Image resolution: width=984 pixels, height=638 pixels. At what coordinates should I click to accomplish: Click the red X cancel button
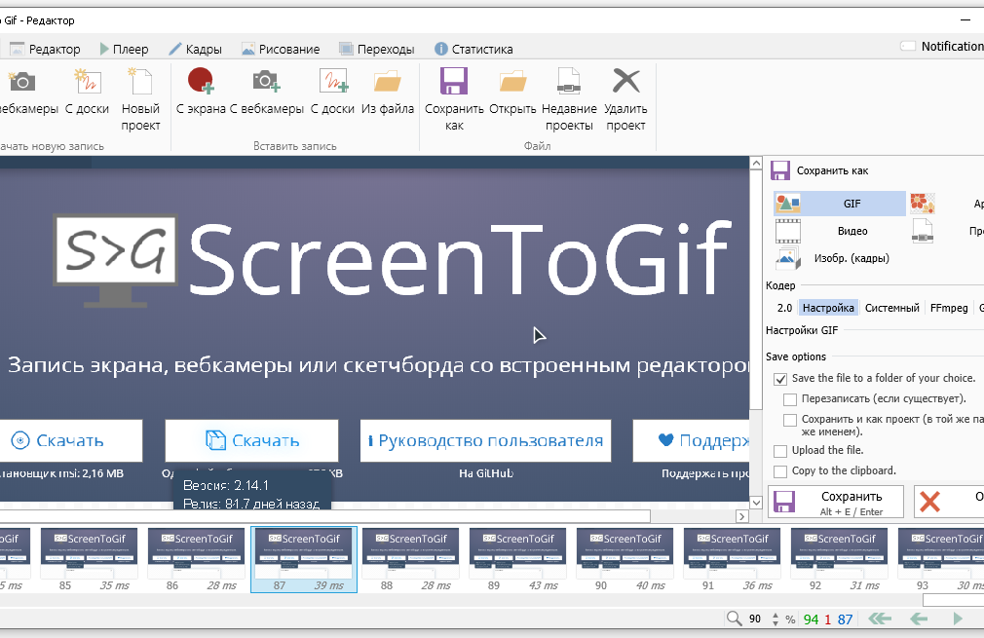click(929, 502)
